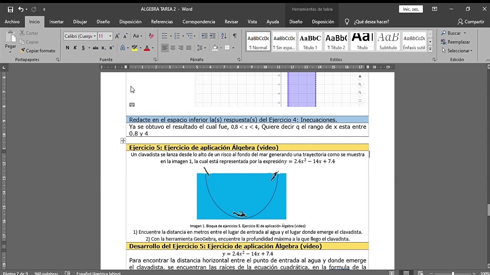Click the table move handle beside Ejercicio 5
This screenshot has height=275, width=490.
pyautogui.click(x=123, y=141)
